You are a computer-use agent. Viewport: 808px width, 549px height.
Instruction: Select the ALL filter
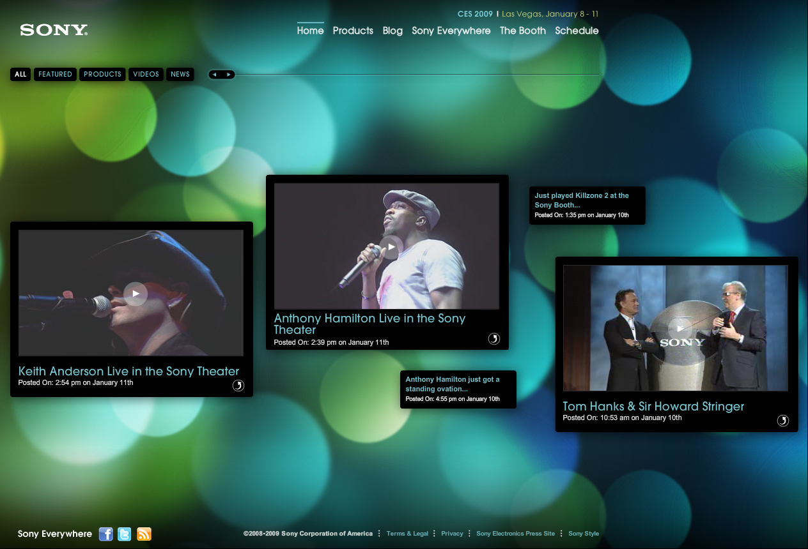coord(20,74)
